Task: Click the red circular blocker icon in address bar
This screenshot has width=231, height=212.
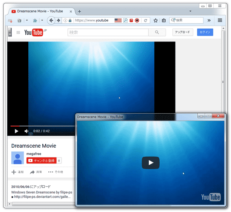Action: point(137,20)
